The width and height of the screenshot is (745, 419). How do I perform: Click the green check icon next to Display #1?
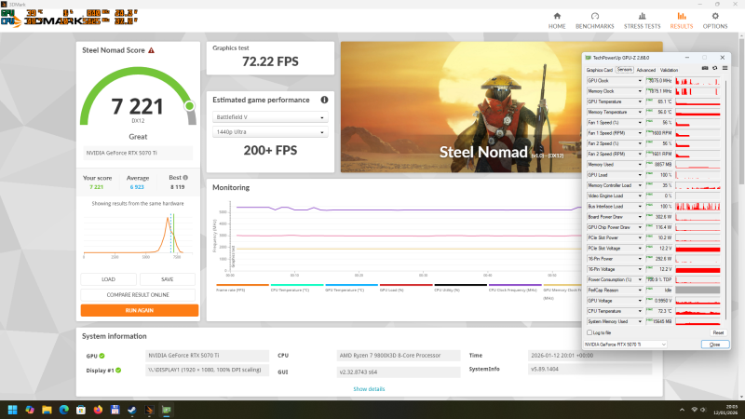pos(118,370)
